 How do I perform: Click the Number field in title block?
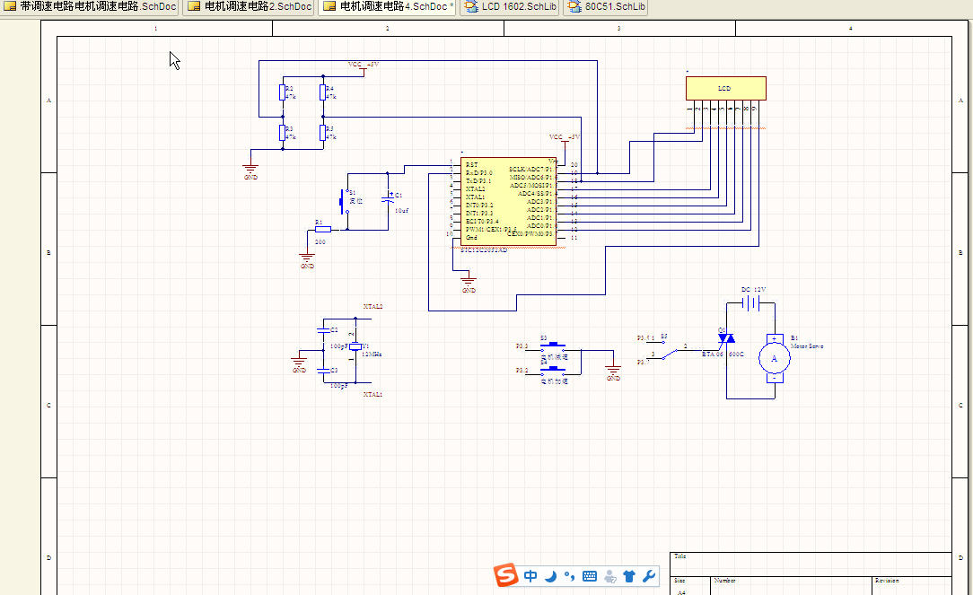[791, 586]
